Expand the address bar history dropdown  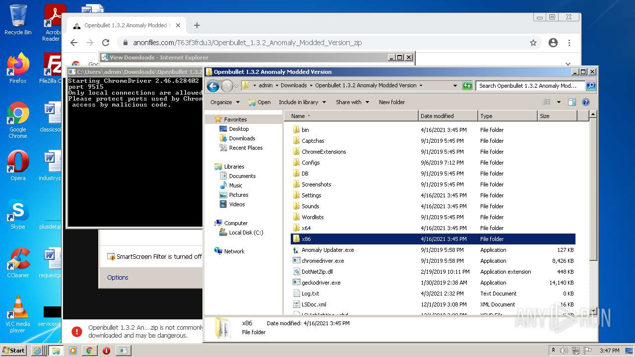point(455,86)
